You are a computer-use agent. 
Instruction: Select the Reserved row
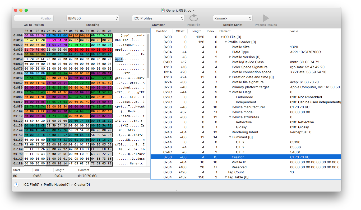point(246,167)
